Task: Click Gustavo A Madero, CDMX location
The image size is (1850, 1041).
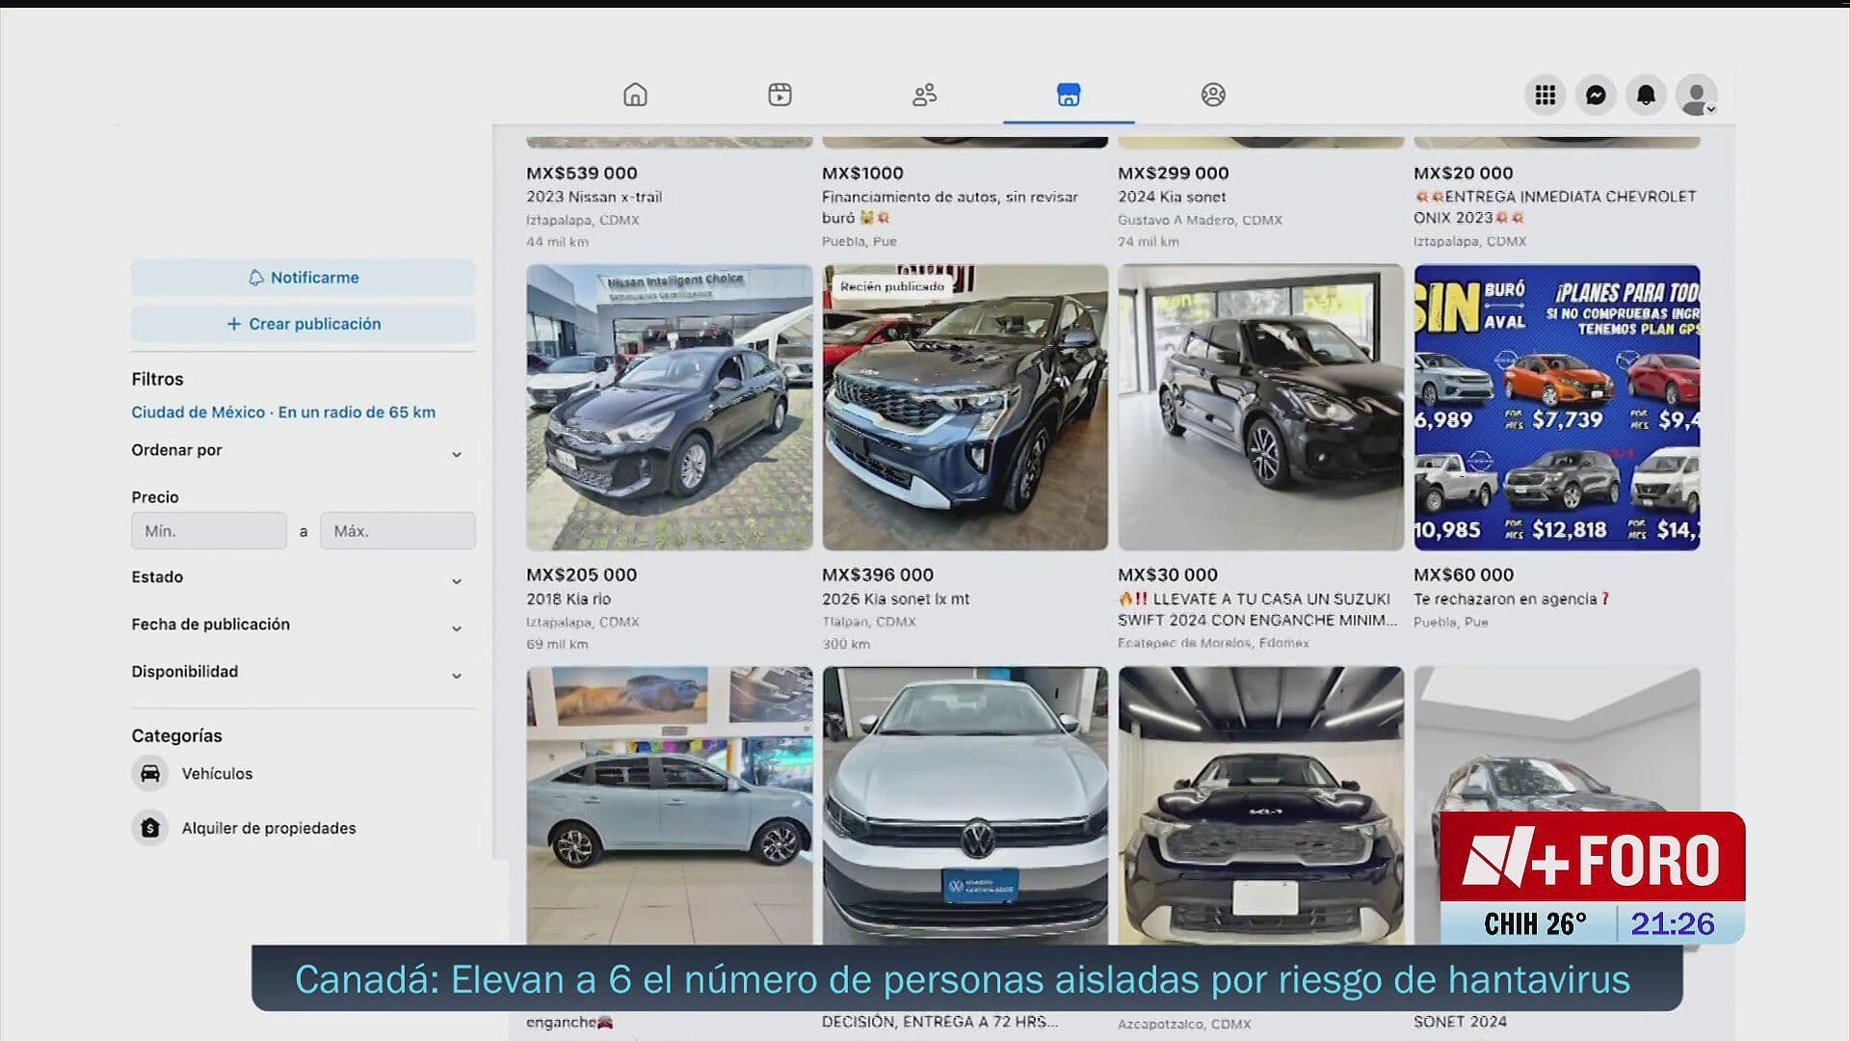Action: click(1200, 220)
